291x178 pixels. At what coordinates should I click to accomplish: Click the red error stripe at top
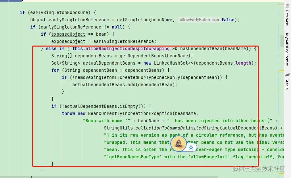281,5
